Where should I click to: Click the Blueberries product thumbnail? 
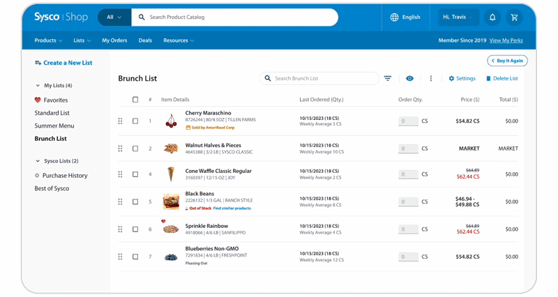coord(171,257)
